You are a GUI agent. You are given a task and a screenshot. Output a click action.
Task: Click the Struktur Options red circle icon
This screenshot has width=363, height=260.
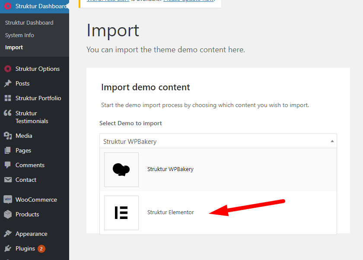(8, 69)
